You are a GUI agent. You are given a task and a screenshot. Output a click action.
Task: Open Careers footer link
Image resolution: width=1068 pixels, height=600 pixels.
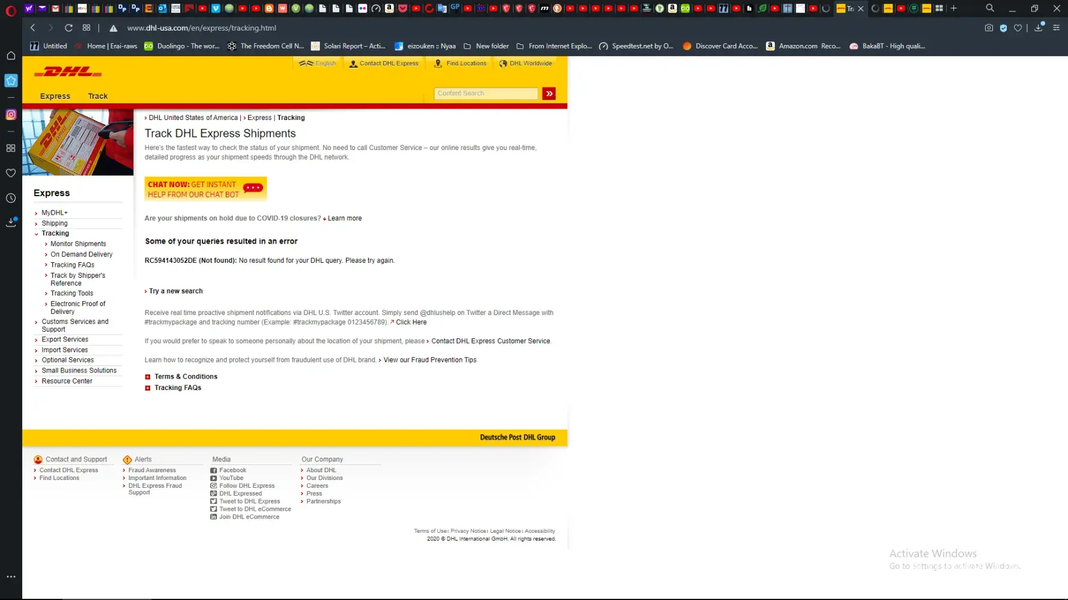[x=317, y=486]
